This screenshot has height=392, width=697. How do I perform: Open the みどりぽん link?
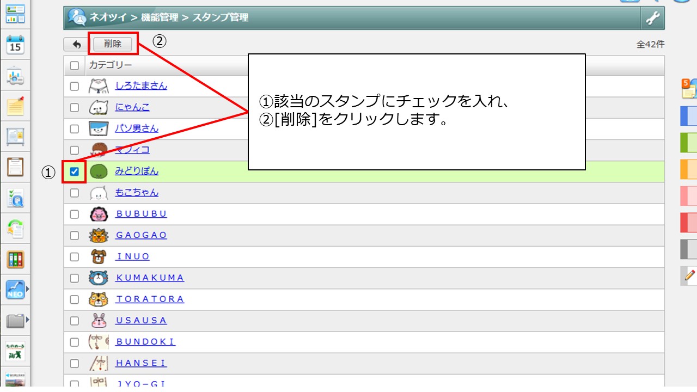pos(137,171)
